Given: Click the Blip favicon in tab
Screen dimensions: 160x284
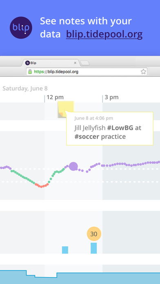Looking at the screenshot, I should (27, 63).
